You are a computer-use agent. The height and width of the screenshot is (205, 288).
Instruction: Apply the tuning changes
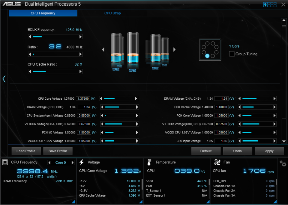click(x=269, y=151)
